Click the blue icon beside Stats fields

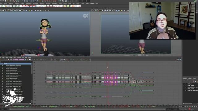point(25,60)
